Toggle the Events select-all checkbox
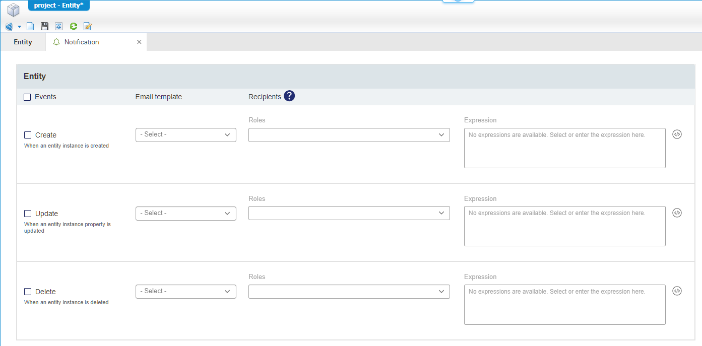The image size is (702, 346). pyautogui.click(x=27, y=97)
